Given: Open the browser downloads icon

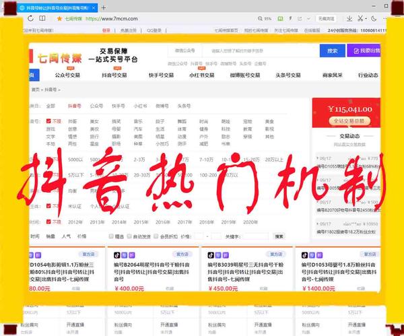Looking at the screenshot, I should click(349, 19).
